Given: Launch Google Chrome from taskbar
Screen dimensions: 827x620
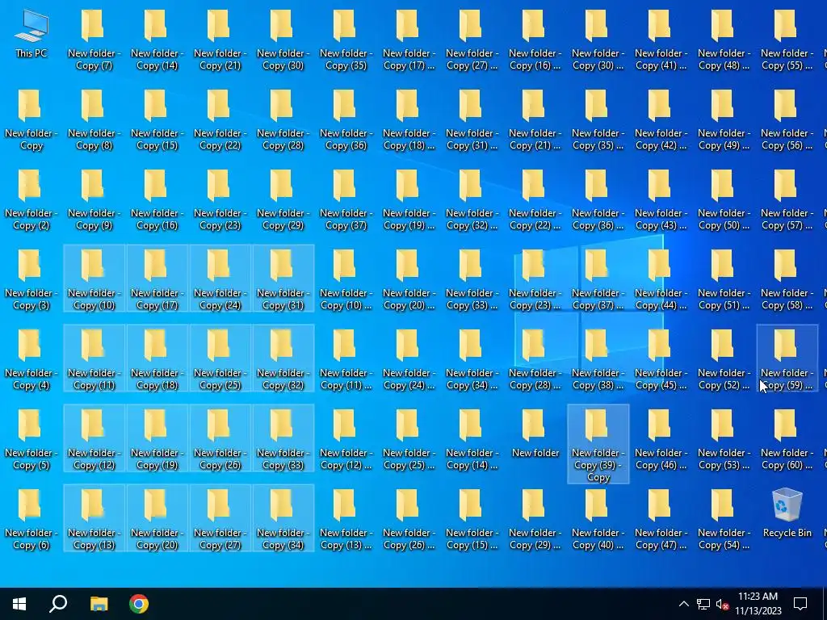Looking at the screenshot, I should tap(139, 604).
